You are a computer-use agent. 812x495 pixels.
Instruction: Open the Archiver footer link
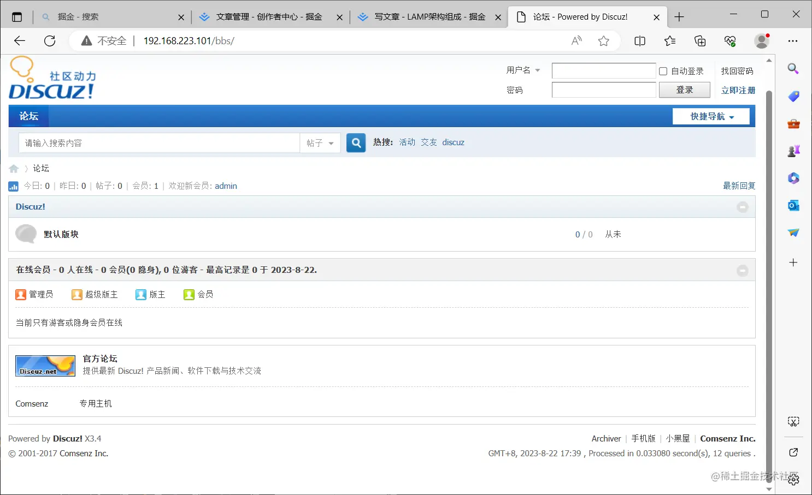(x=607, y=439)
